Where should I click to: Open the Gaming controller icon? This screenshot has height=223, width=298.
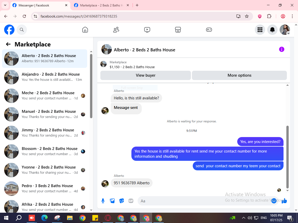point(209,30)
